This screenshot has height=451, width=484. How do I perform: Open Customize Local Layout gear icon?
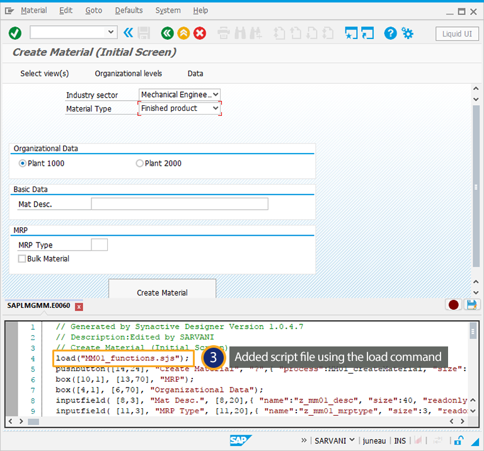pyautogui.click(x=407, y=33)
